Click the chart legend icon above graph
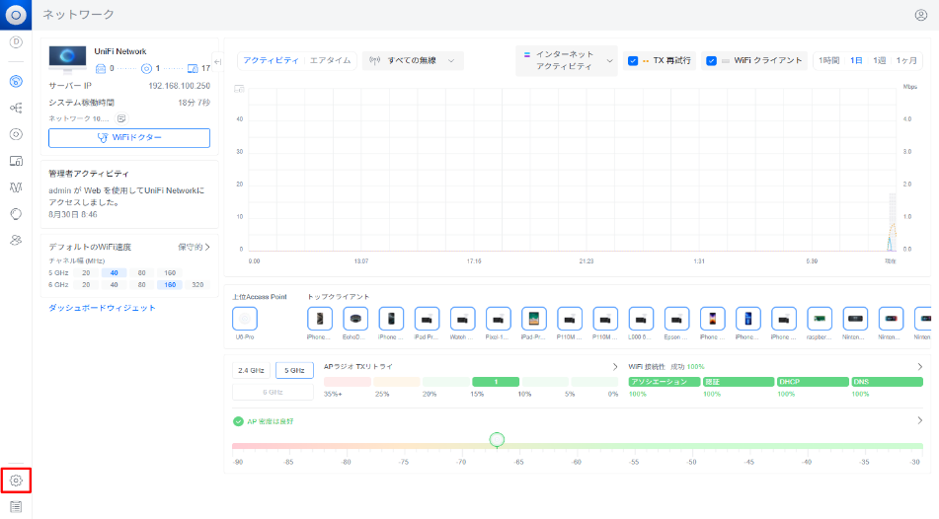 239,89
